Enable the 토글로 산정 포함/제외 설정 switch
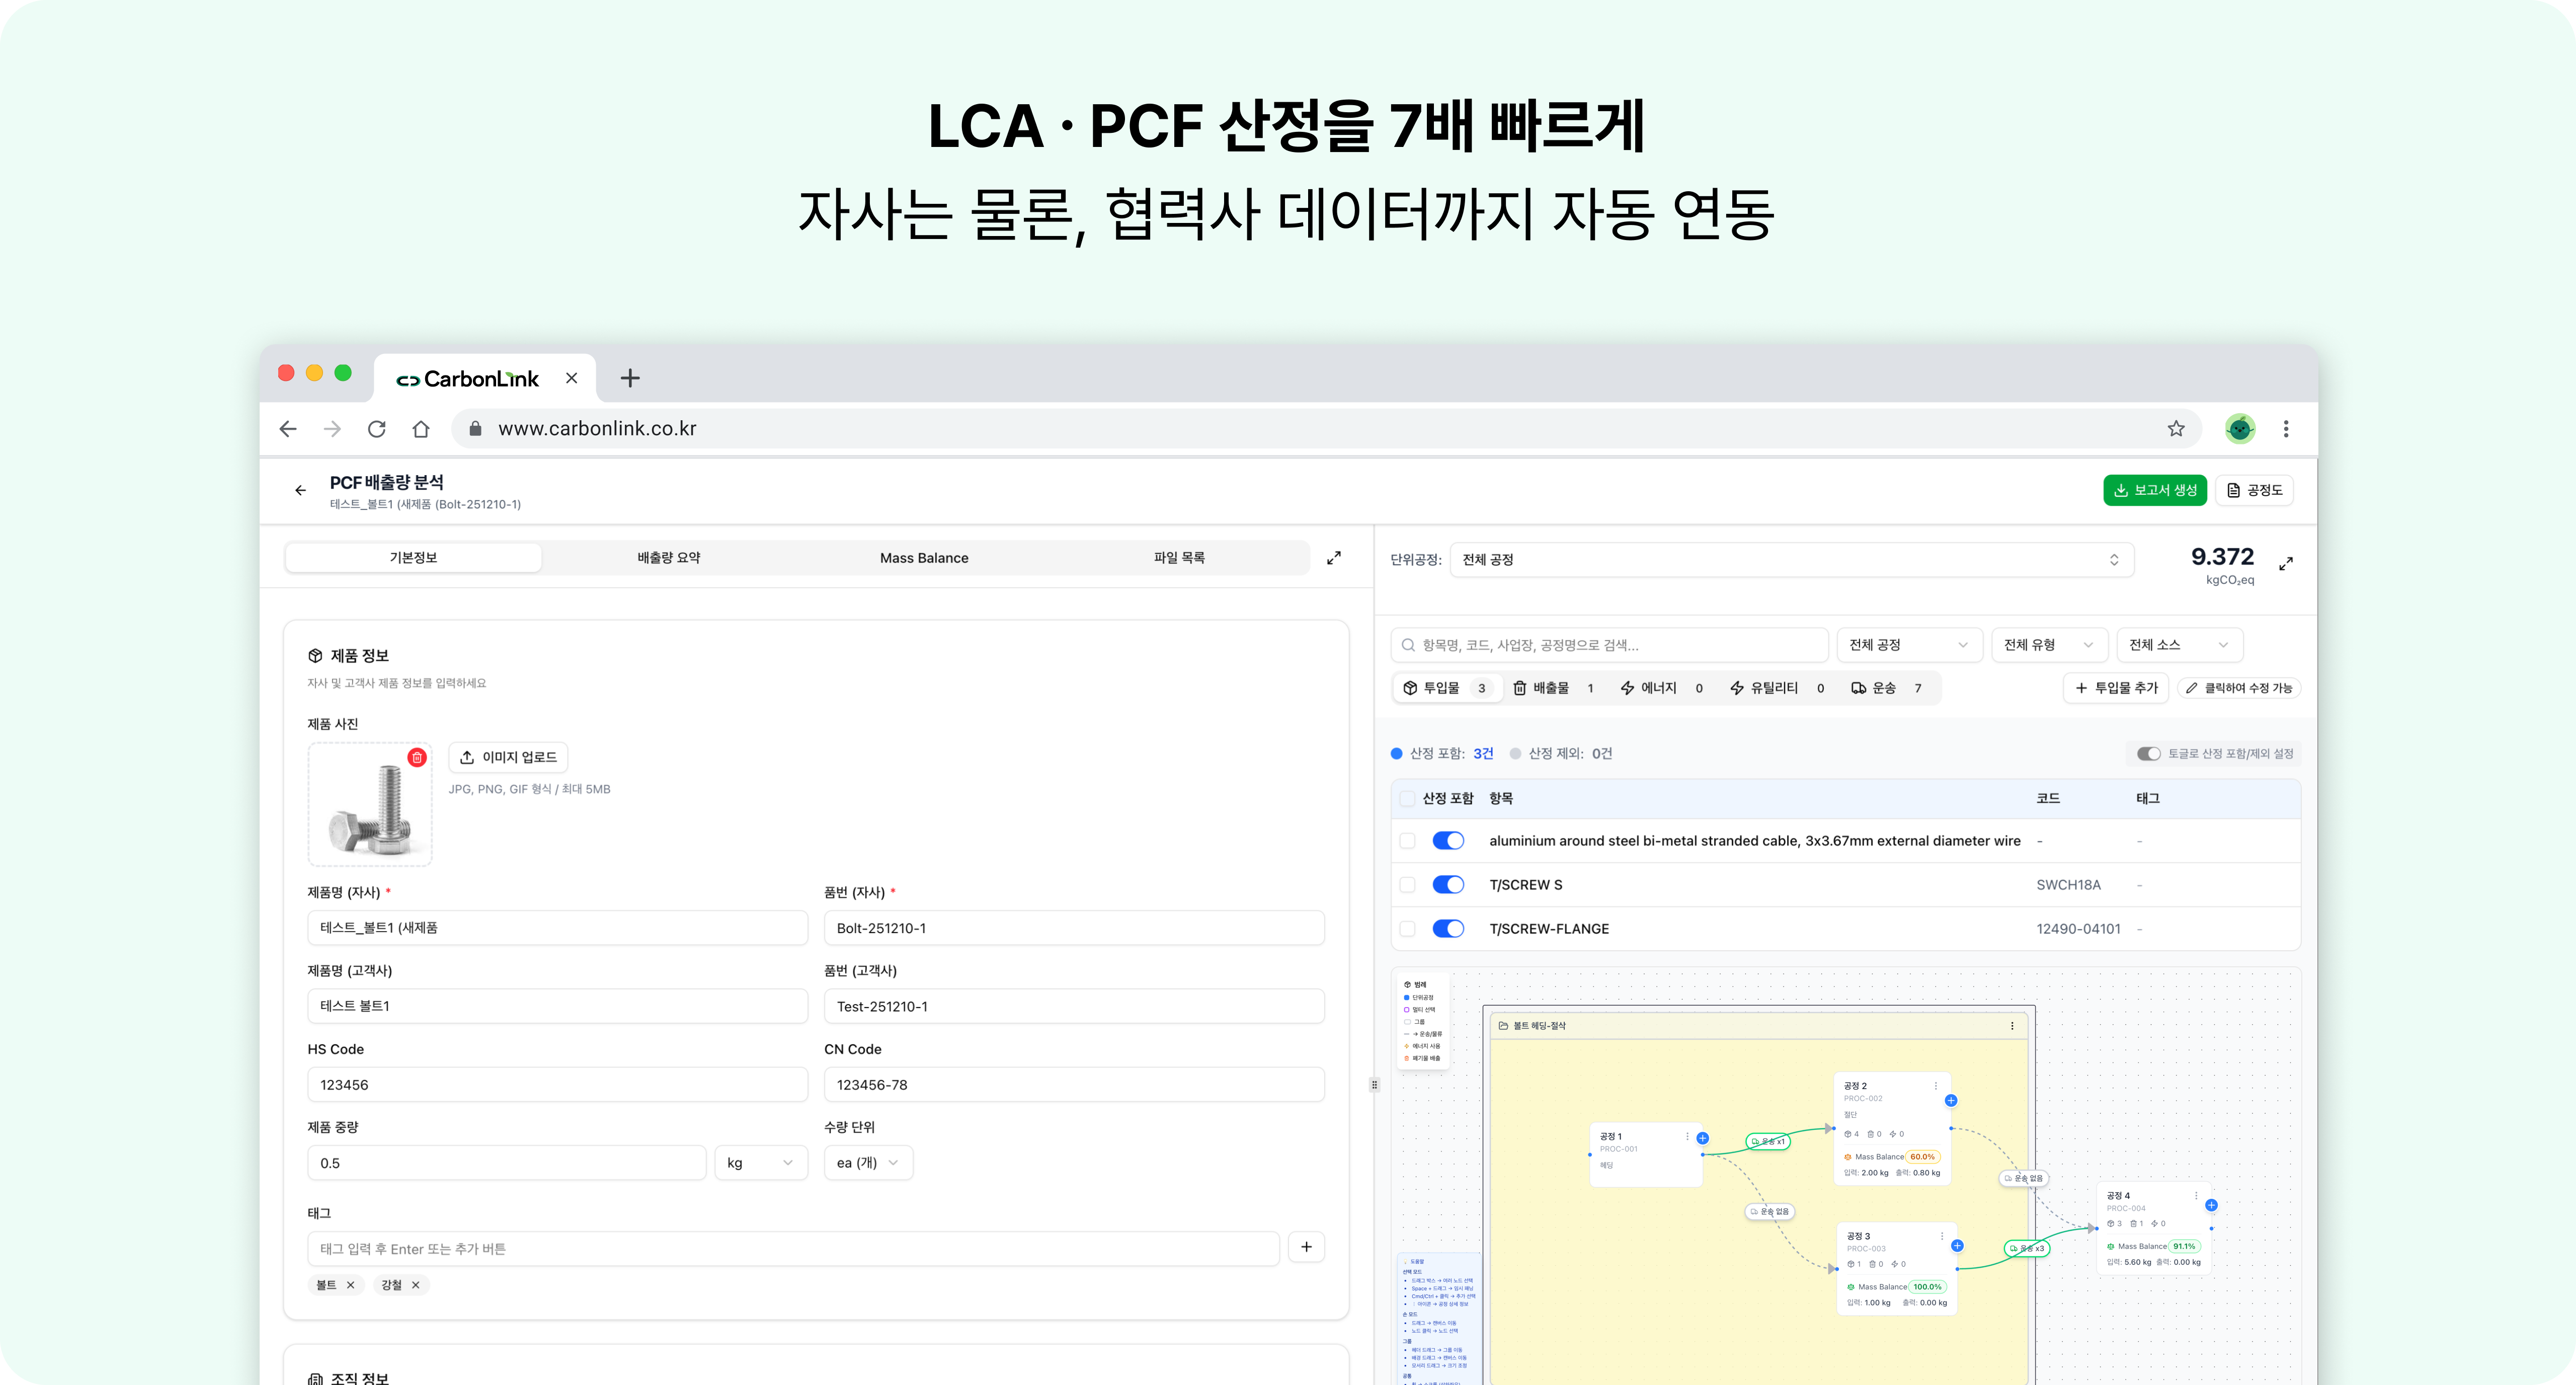 pyautogui.click(x=2148, y=754)
